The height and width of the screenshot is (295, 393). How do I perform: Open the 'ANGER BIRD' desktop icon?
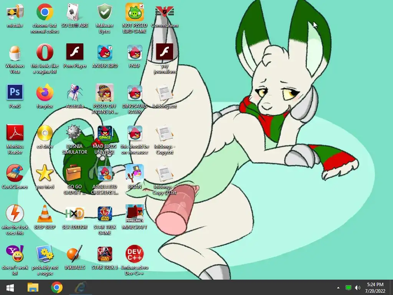pyautogui.click(x=104, y=52)
